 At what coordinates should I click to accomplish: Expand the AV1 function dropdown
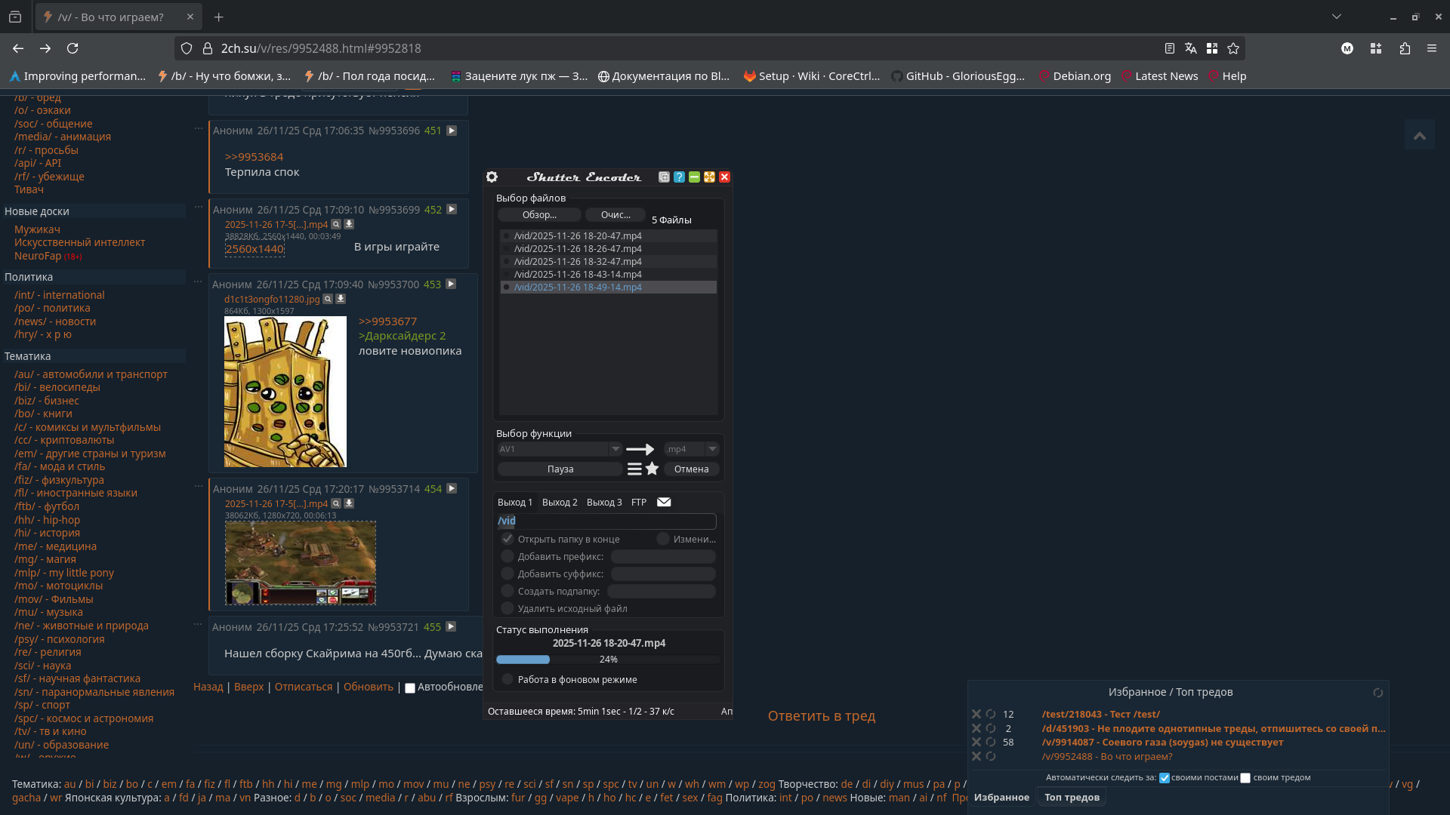tap(615, 449)
